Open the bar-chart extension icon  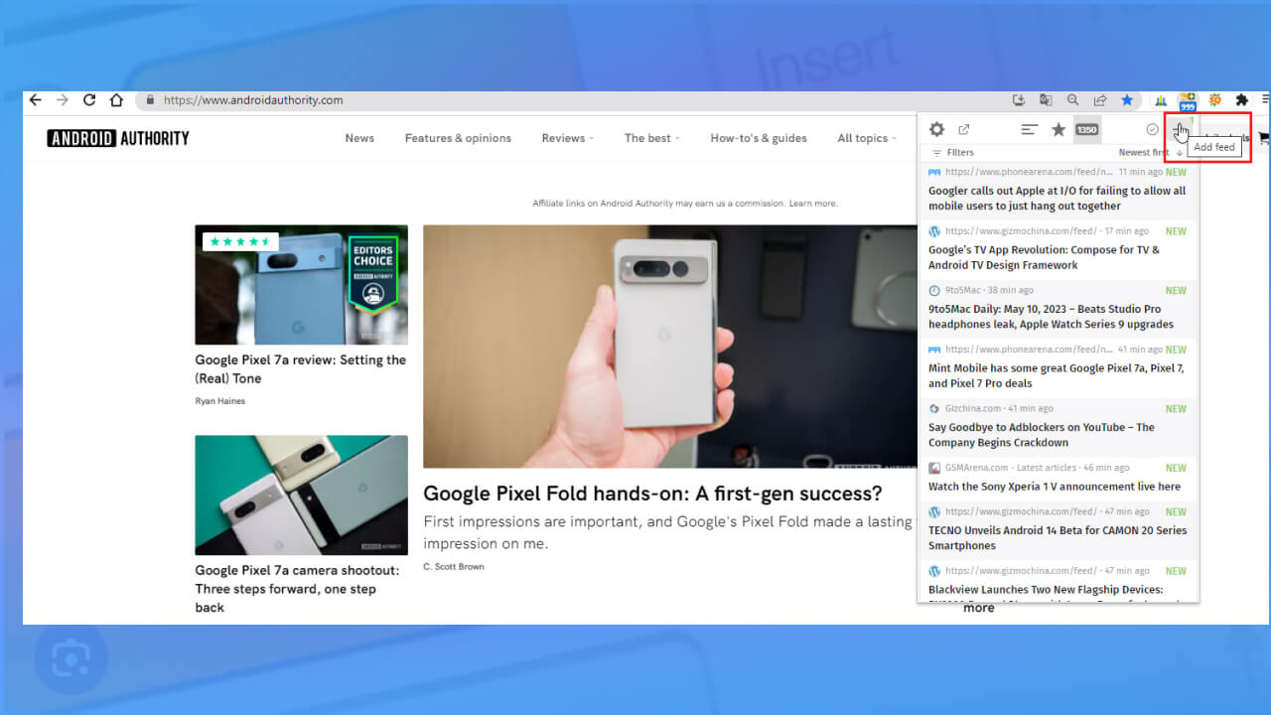coord(1160,100)
